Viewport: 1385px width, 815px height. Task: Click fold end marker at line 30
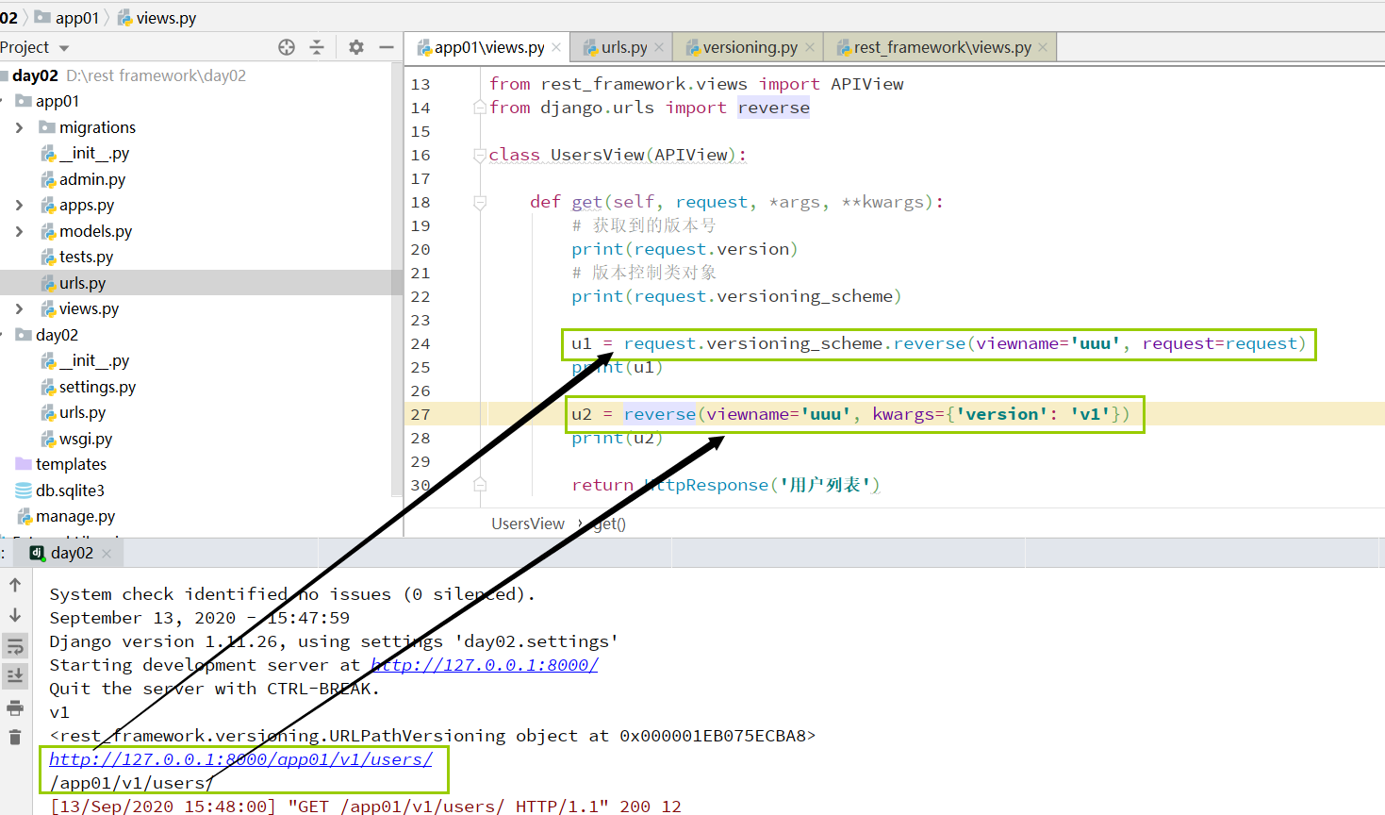click(x=480, y=485)
